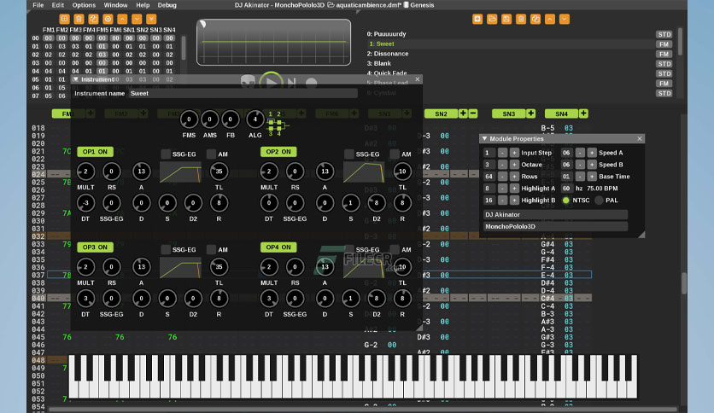Screen dimensions: 714x413
Task: Click the save instrument disk icon
Action: pyautogui.click(x=506, y=19)
